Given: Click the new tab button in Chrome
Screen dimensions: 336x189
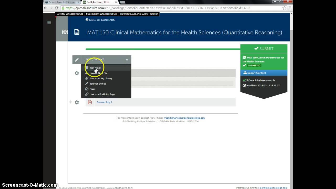Looking at the screenshot, I should (122, 2).
